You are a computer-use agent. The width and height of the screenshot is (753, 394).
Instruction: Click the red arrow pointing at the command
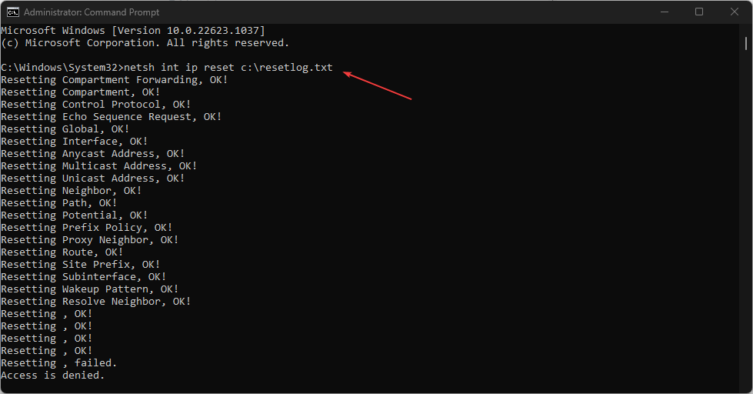point(377,86)
